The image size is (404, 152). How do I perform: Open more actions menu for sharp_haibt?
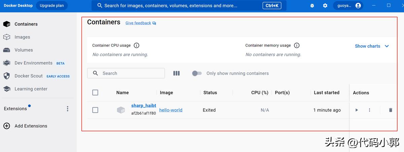(x=369, y=110)
